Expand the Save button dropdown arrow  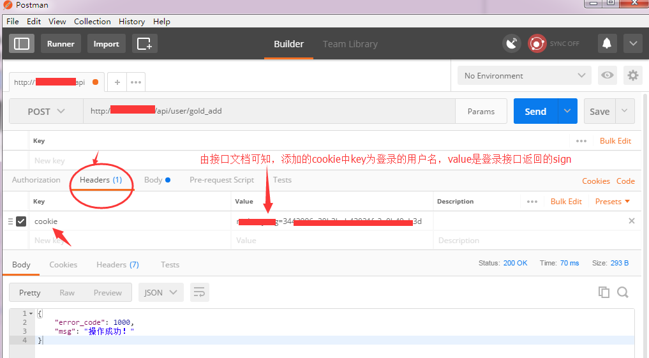625,111
